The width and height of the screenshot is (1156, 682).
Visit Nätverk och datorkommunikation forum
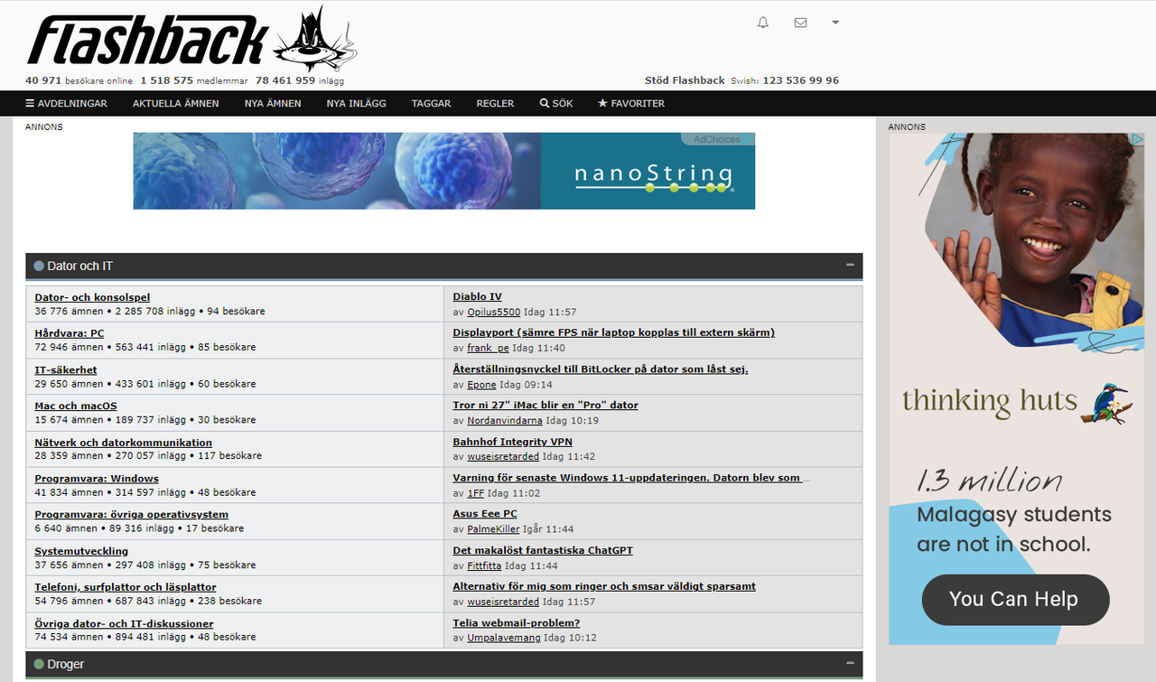pos(124,443)
